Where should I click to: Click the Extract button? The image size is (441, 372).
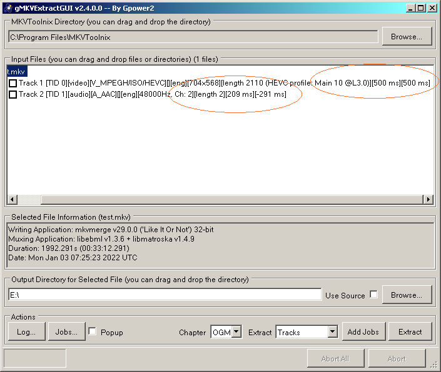pyautogui.click(x=410, y=332)
